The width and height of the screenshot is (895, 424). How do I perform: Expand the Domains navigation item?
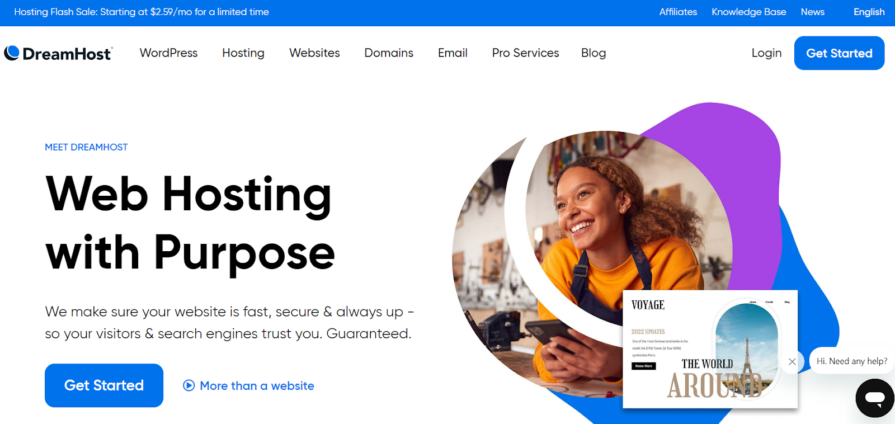pos(389,53)
